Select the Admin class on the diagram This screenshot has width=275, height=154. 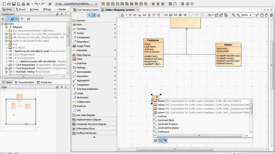click(228, 54)
